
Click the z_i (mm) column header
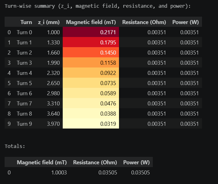pyautogui.click(x=49, y=22)
